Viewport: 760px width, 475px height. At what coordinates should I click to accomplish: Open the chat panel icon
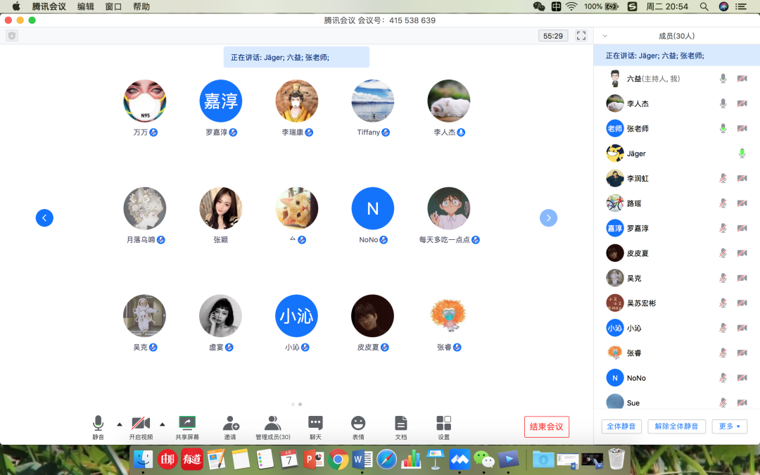click(x=315, y=423)
